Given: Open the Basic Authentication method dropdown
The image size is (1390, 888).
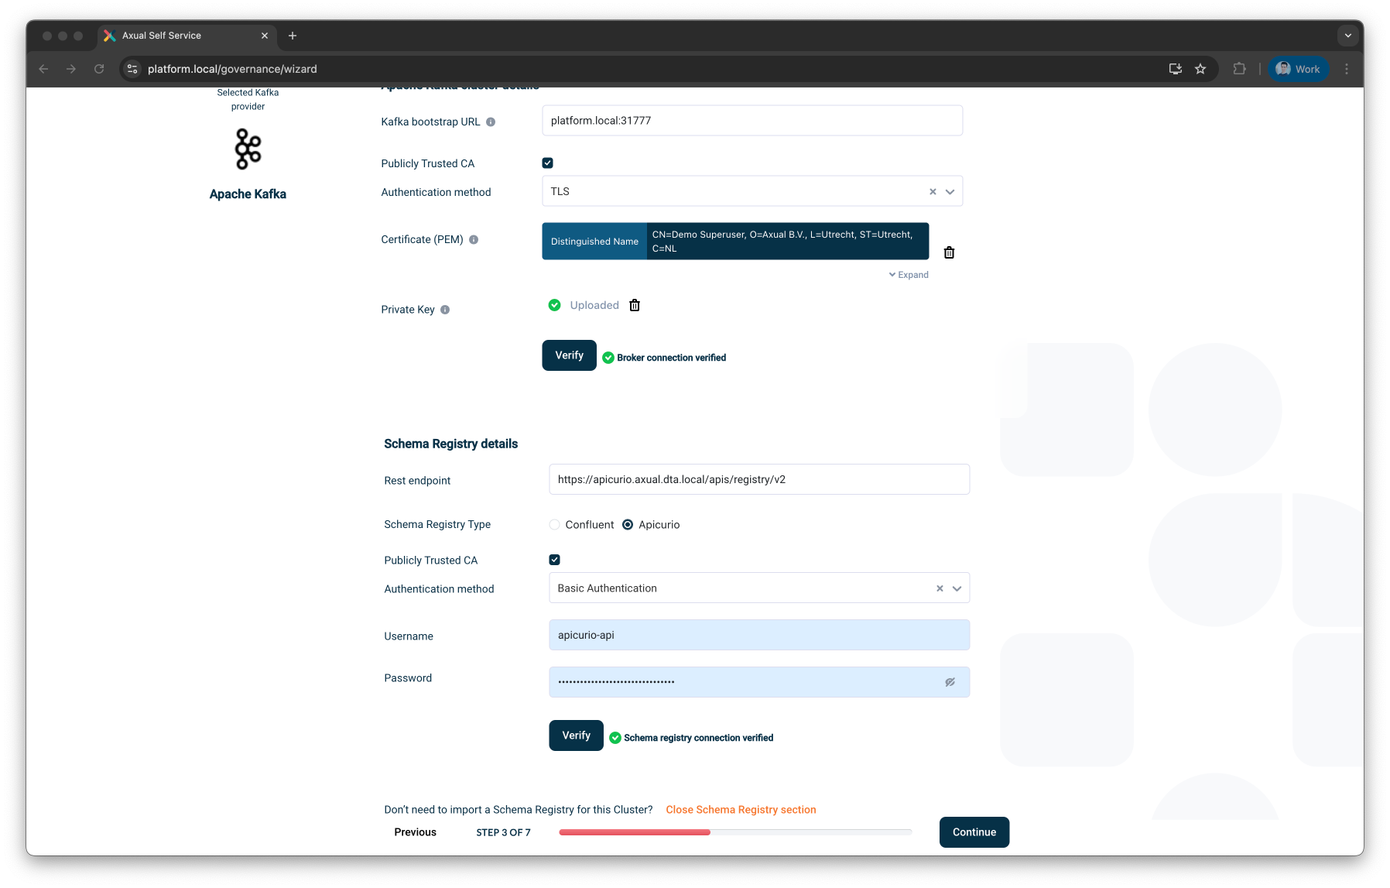Looking at the screenshot, I should (x=956, y=588).
